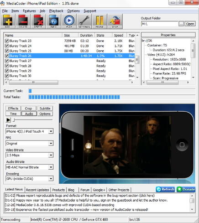199x223 pixels.
Task: Click the Open output folder button
Action: (190, 24)
